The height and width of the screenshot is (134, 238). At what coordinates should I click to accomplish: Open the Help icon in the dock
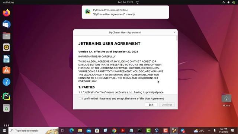pyautogui.click(x=6, y=82)
